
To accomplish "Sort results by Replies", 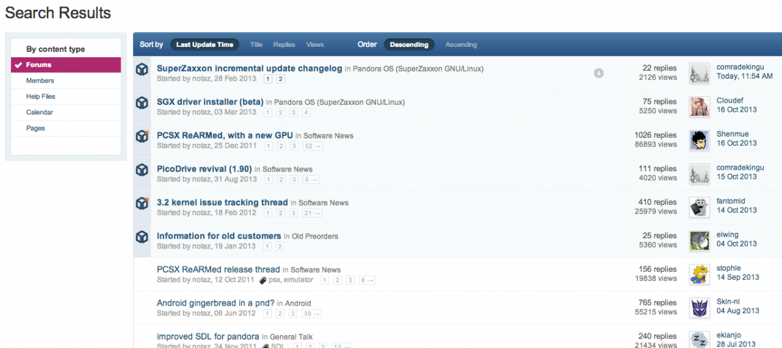I will (x=284, y=45).
